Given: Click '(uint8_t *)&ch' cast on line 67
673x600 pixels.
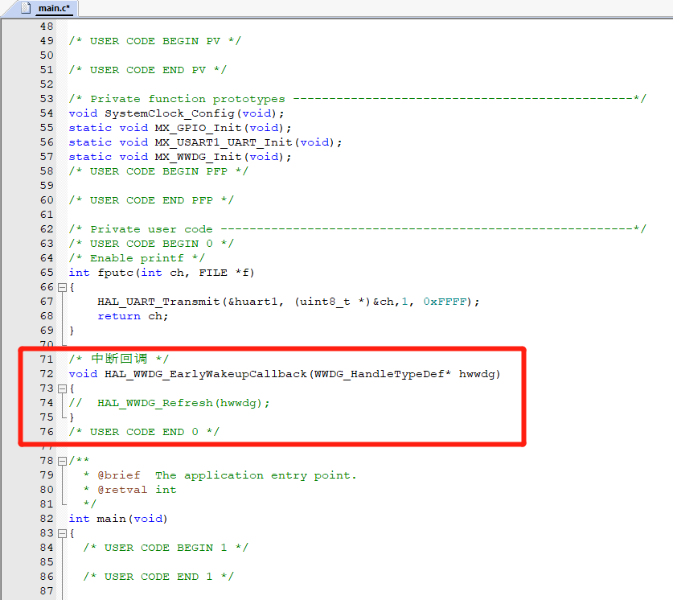Looking at the screenshot, I should click(344, 302).
